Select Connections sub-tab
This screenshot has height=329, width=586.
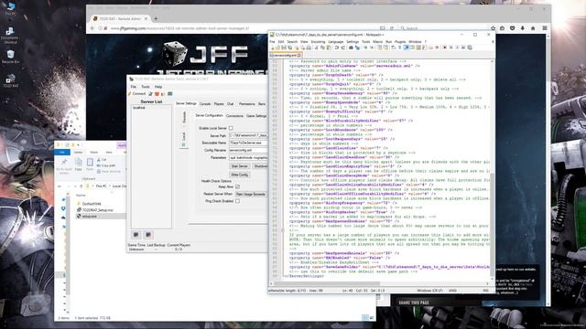pos(234,116)
